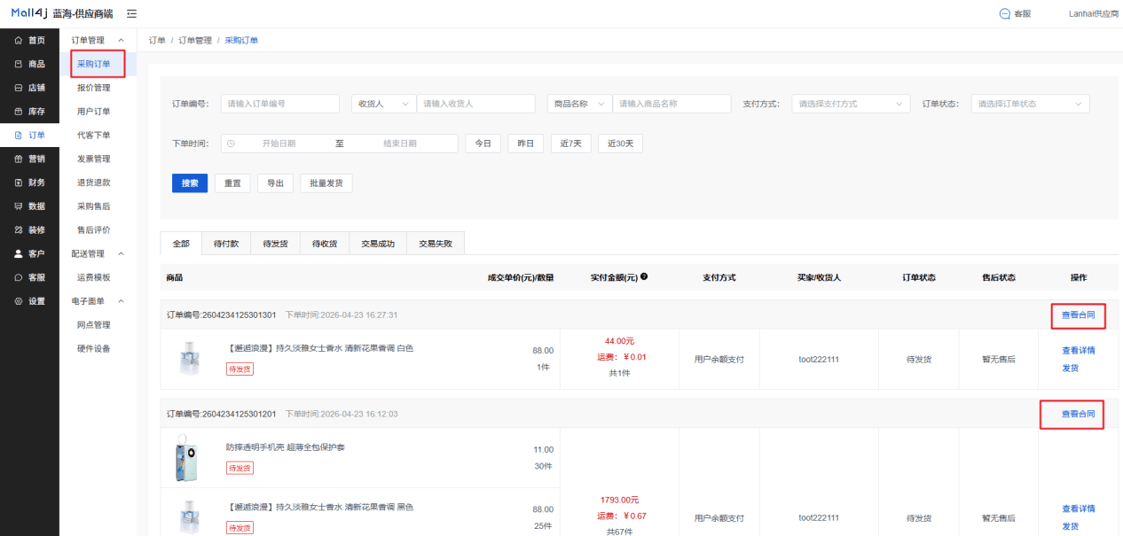Click the calendar icon in 下单时间 field
This screenshot has width=1123, height=536.
[x=231, y=144]
